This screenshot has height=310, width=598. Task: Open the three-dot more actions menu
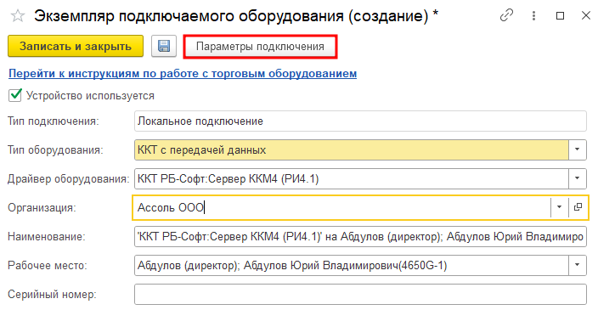coord(533,15)
